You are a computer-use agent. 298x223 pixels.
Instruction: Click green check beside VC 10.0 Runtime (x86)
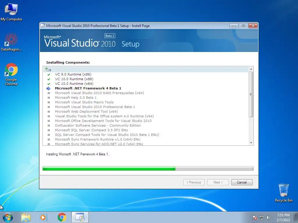[49, 79]
